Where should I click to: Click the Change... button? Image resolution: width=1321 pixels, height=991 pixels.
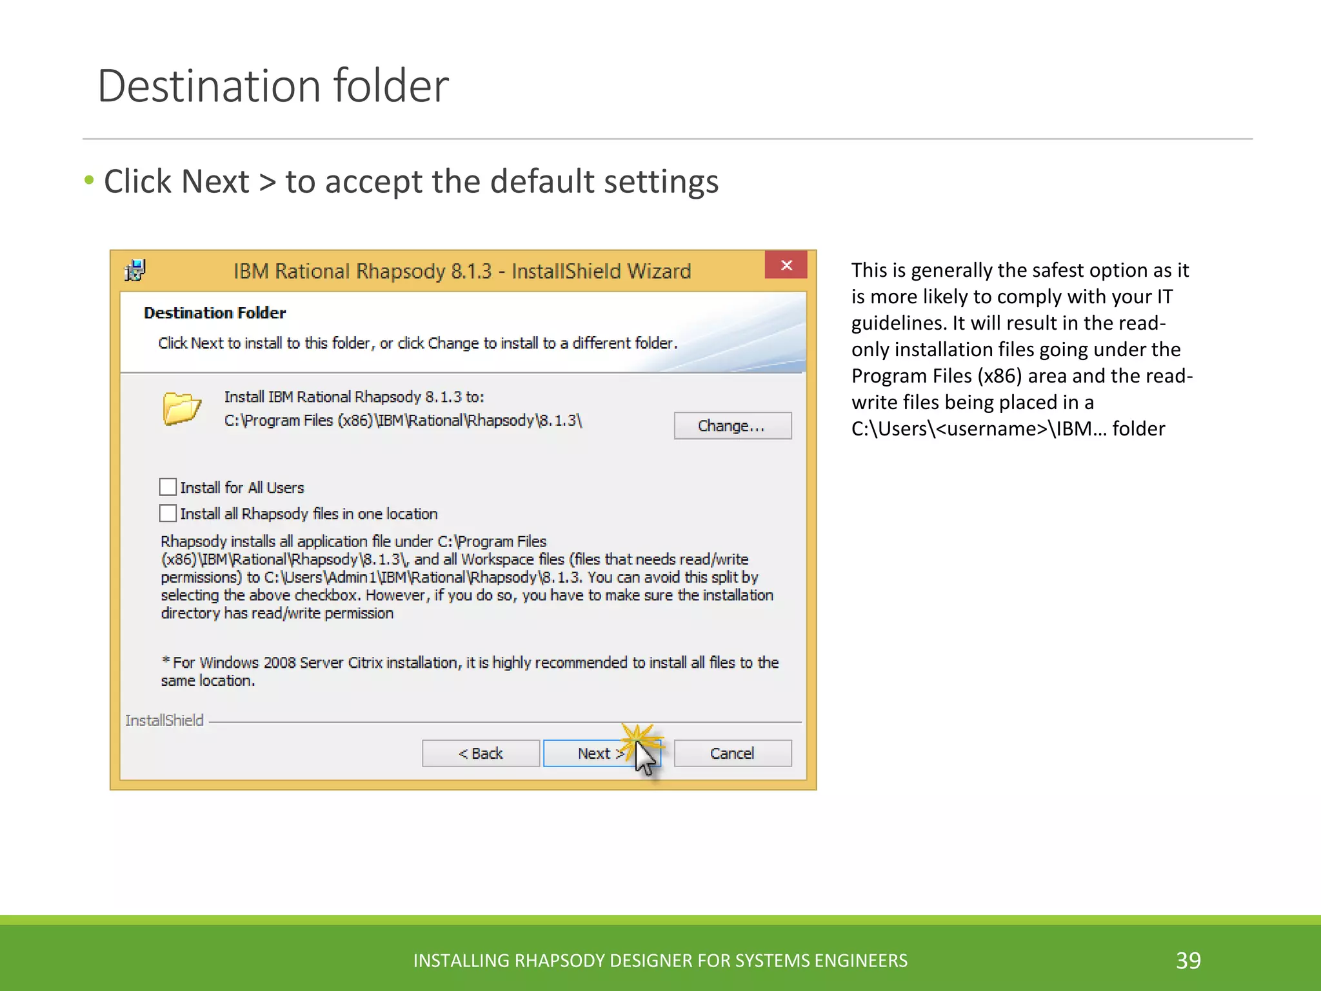733,426
